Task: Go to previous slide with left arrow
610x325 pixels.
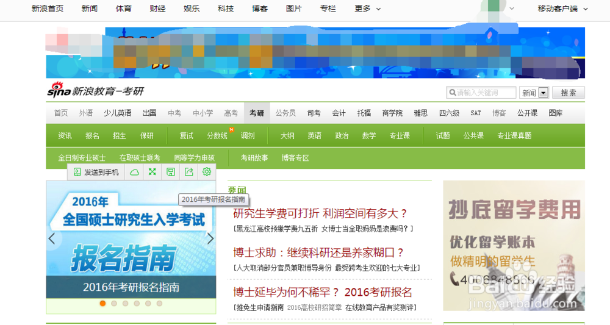Action: pos(52,238)
